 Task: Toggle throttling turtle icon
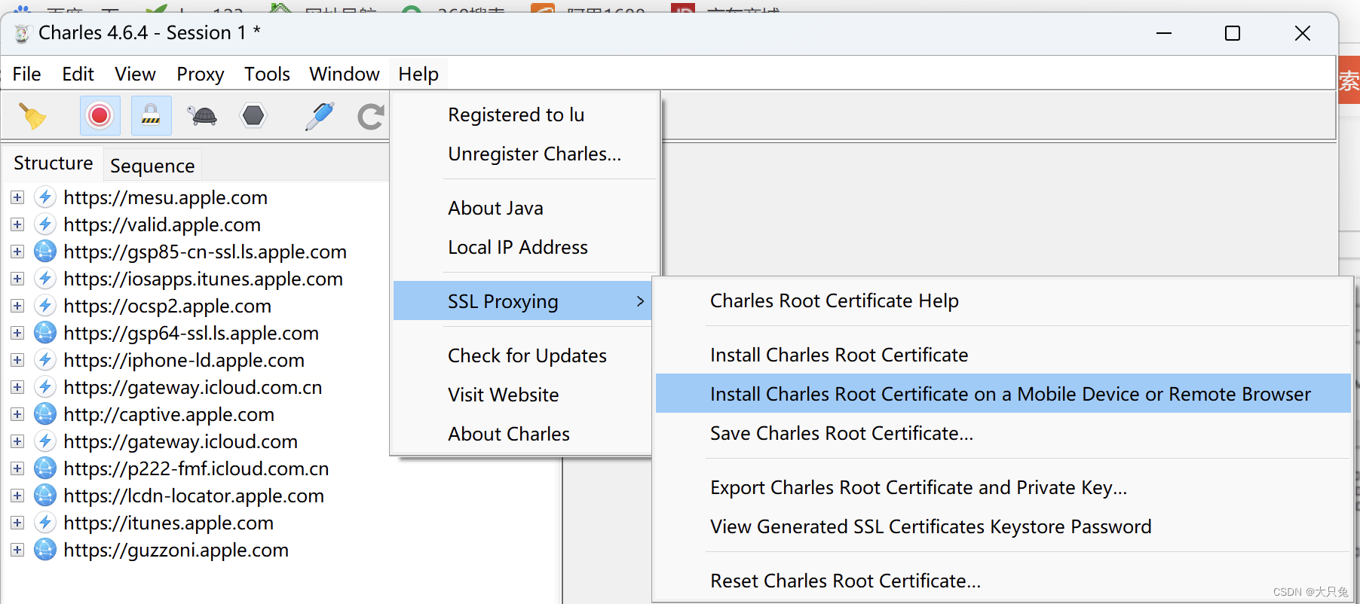[x=202, y=116]
